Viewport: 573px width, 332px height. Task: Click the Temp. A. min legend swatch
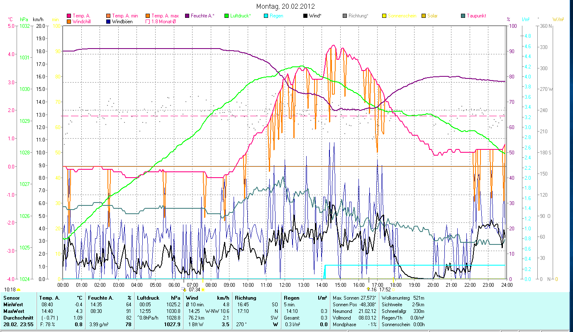click(x=108, y=16)
